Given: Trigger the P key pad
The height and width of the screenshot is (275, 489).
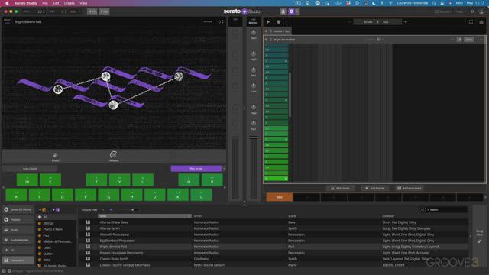Looking at the screenshot, I should 212,180.
